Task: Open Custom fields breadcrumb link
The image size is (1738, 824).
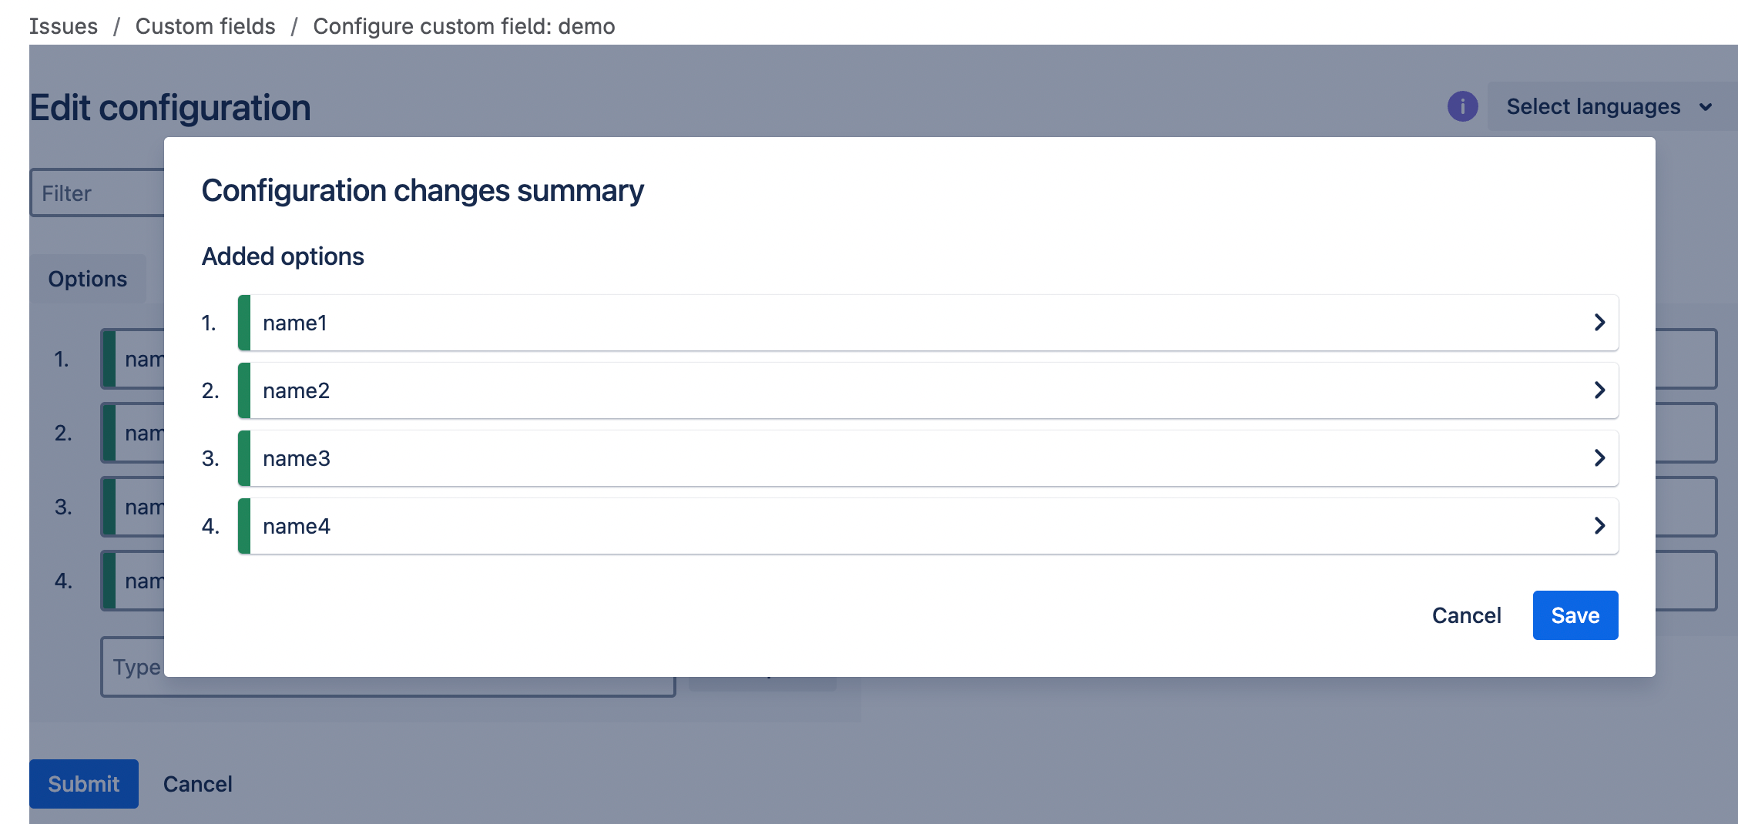Action: [205, 26]
